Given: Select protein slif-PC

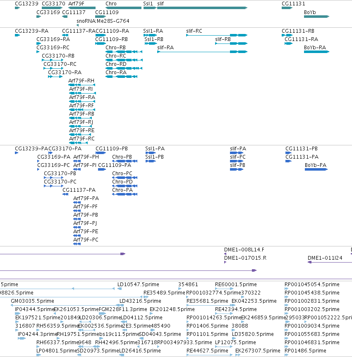Looking at the screenshot, I should point(237,161).
